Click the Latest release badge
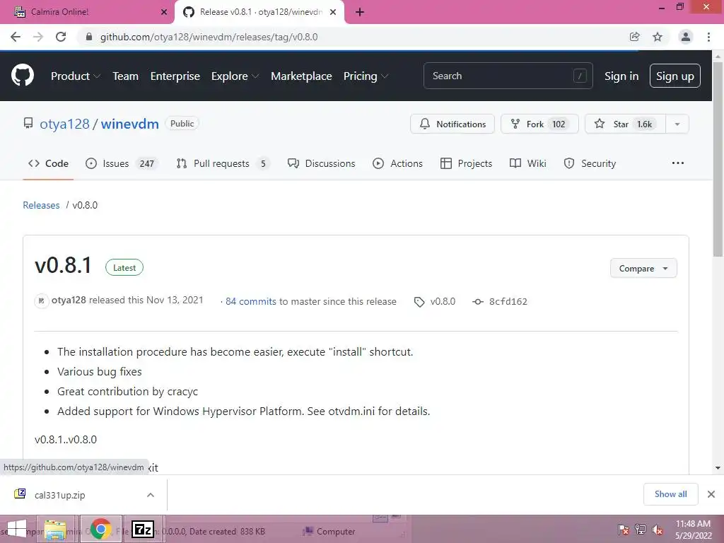Image resolution: width=724 pixels, height=543 pixels. [x=124, y=268]
